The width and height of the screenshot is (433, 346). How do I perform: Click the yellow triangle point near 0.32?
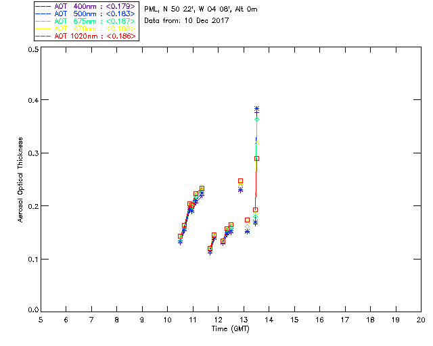[x=257, y=143]
